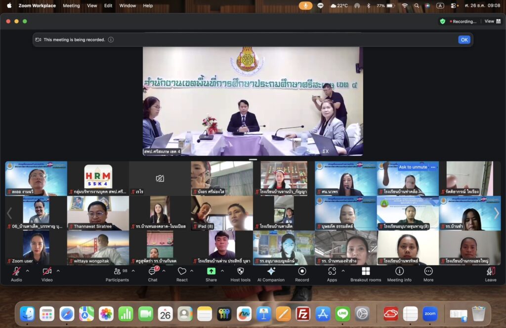Expand audio options arrow
This screenshot has height=328, width=506.
[x=27, y=271]
